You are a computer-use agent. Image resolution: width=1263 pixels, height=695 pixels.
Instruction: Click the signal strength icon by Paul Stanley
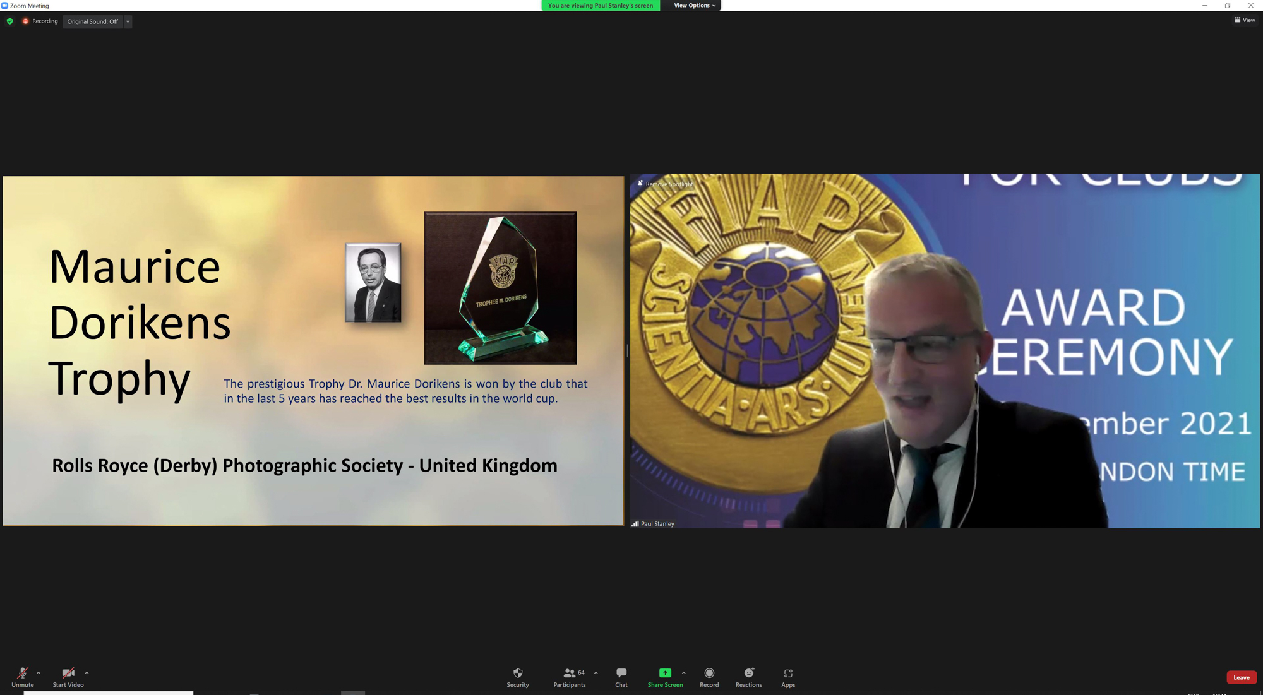point(635,523)
